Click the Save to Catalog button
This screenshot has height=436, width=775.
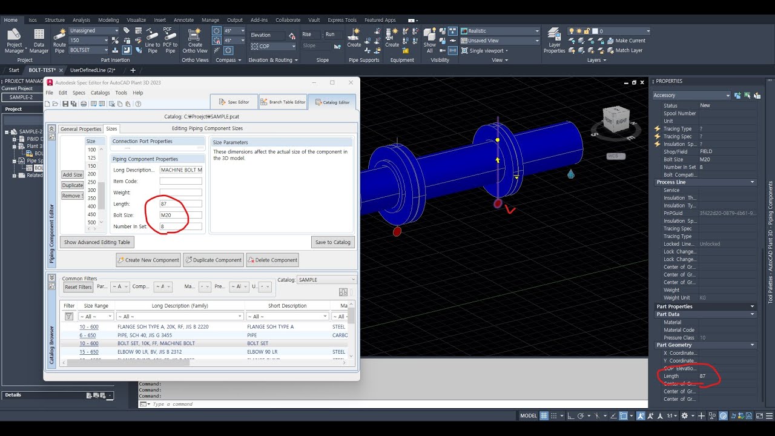(x=333, y=242)
